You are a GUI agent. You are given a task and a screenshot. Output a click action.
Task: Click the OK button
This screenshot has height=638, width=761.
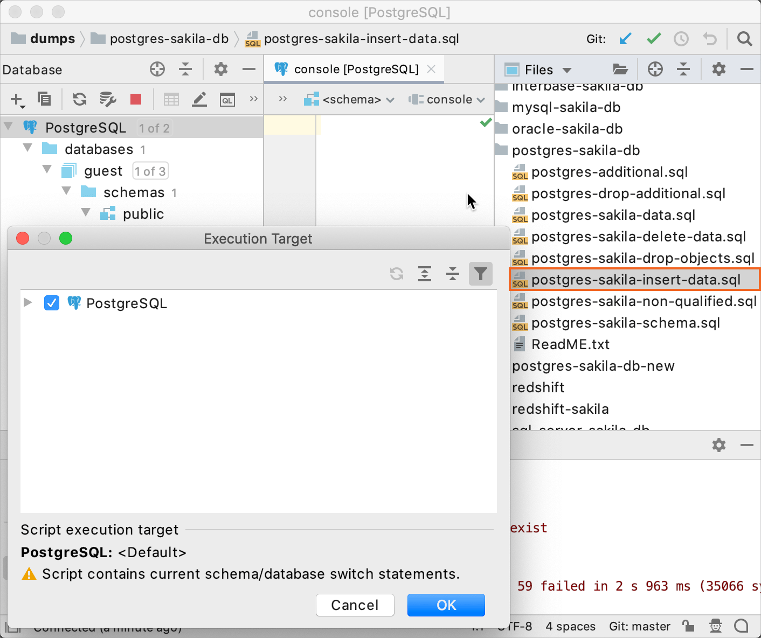click(446, 605)
